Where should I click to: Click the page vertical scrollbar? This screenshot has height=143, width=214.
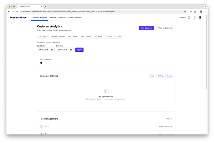point(207,52)
